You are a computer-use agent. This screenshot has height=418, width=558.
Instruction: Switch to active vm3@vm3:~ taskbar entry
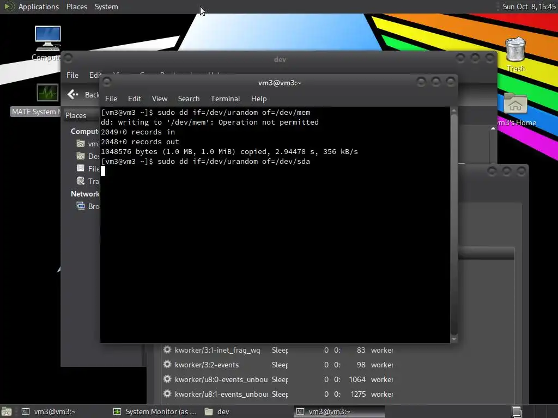[339, 411]
